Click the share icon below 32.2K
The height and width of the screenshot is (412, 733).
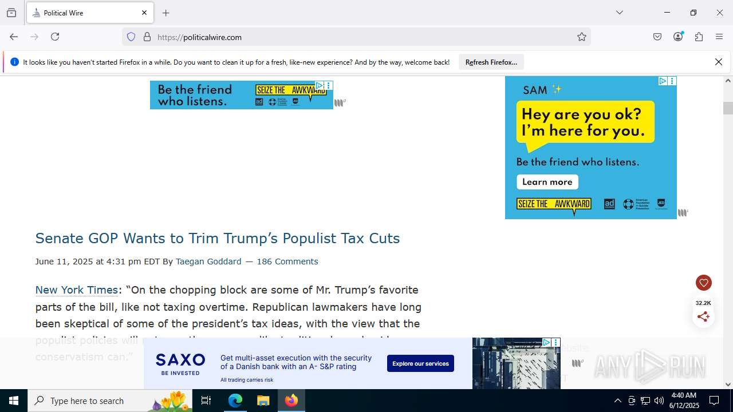(704, 316)
